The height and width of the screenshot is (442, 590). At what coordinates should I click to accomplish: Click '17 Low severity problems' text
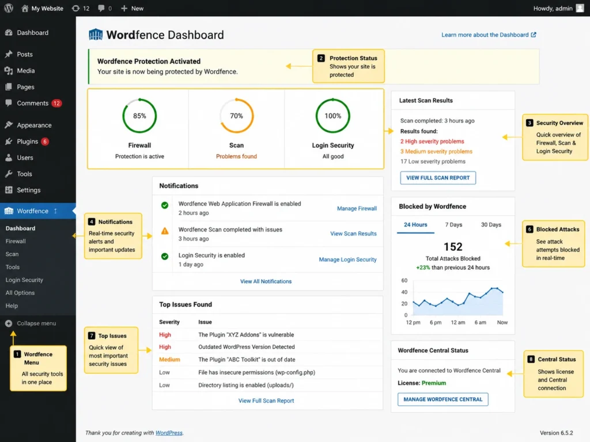[433, 161]
